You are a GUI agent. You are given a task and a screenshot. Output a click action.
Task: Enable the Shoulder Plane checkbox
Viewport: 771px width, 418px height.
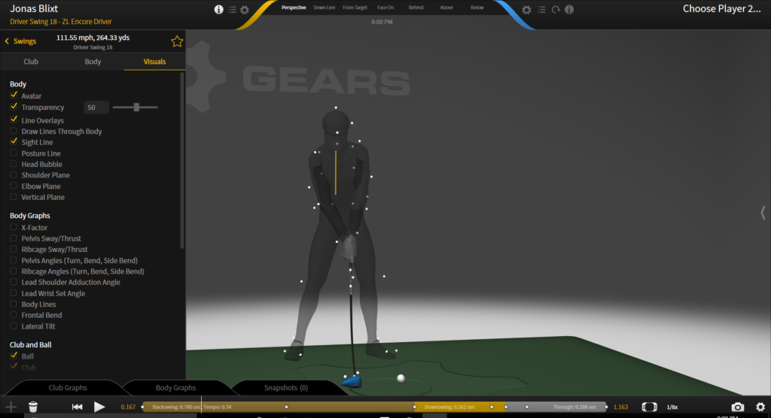tap(14, 175)
